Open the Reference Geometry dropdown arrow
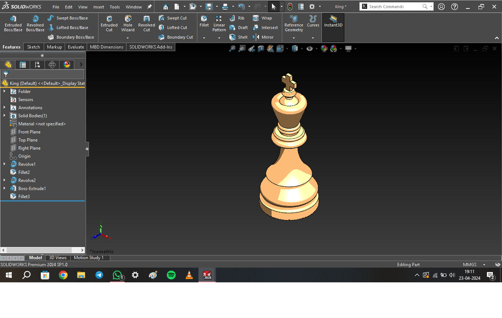This screenshot has height=318, width=502. pyautogui.click(x=294, y=38)
